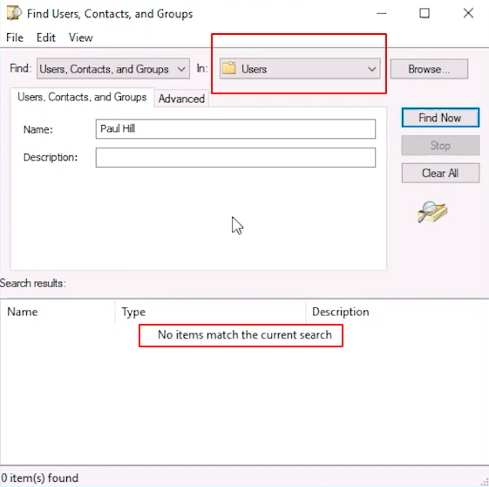This screenshot has height=487, width=489.
Task: Click the "Search results:" label
Action: pos(33,283)
